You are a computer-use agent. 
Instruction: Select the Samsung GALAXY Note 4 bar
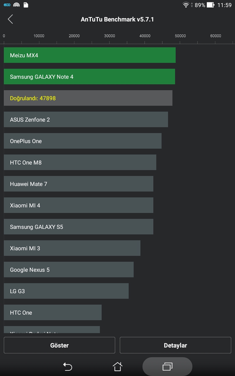(x=89, y=77)
